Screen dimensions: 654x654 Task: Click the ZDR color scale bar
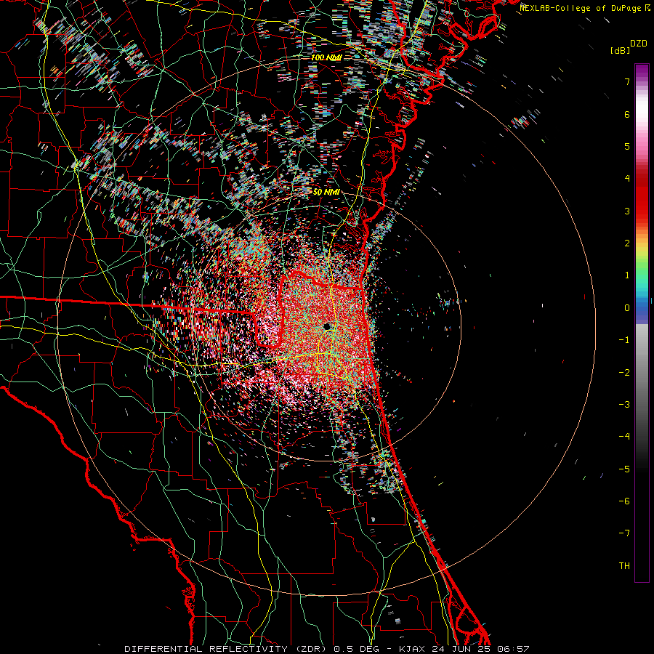[642, 323]
